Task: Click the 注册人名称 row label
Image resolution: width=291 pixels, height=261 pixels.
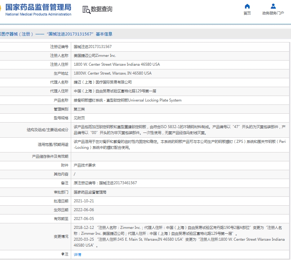Action: pyautogui.click(x=59, y=55)
